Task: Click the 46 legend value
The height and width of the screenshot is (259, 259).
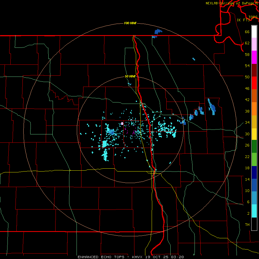Action: [x=247, y=89]
